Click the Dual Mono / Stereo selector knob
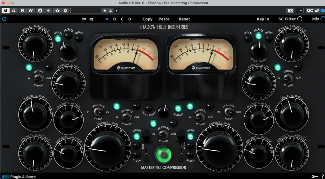 [x=163, y=112]
